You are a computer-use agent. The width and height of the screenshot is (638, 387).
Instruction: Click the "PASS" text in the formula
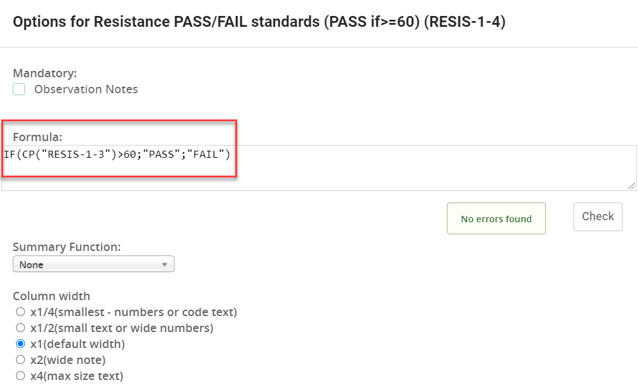[162, 155]
